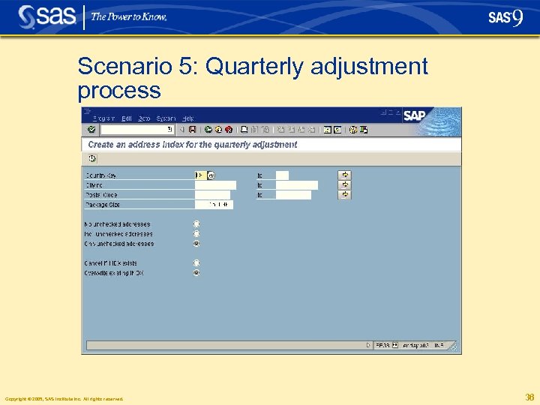
Task: Click the Customize Local Layout icon
Action: click(x=363, y=130)
